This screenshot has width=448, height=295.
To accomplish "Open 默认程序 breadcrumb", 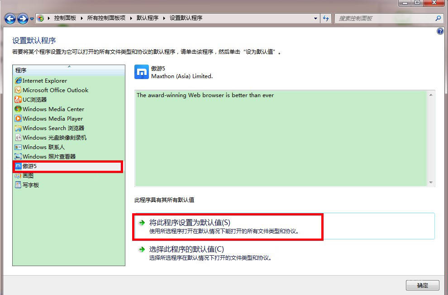I will 148,18.
